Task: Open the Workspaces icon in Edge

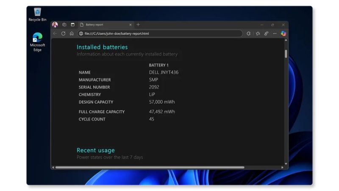Action: [x=64, y=25]
